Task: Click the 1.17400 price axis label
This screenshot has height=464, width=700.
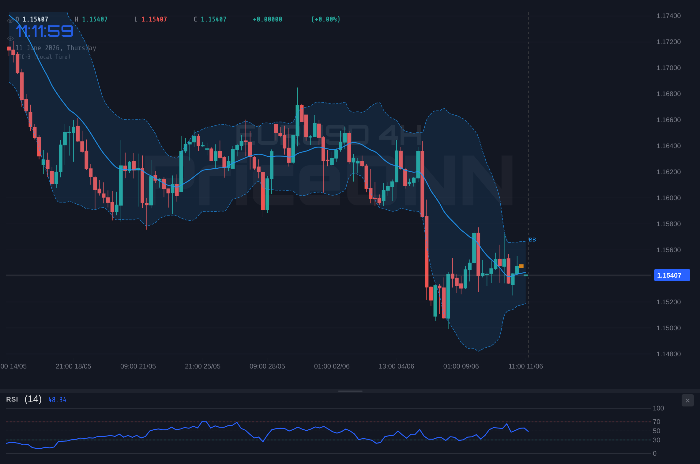Action: coord(668,16)
